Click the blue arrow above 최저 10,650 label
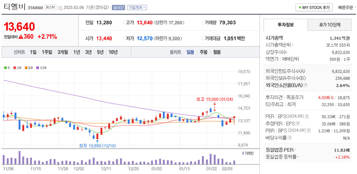This screenshot has width=357, height=174. click(x=97, y=141)
